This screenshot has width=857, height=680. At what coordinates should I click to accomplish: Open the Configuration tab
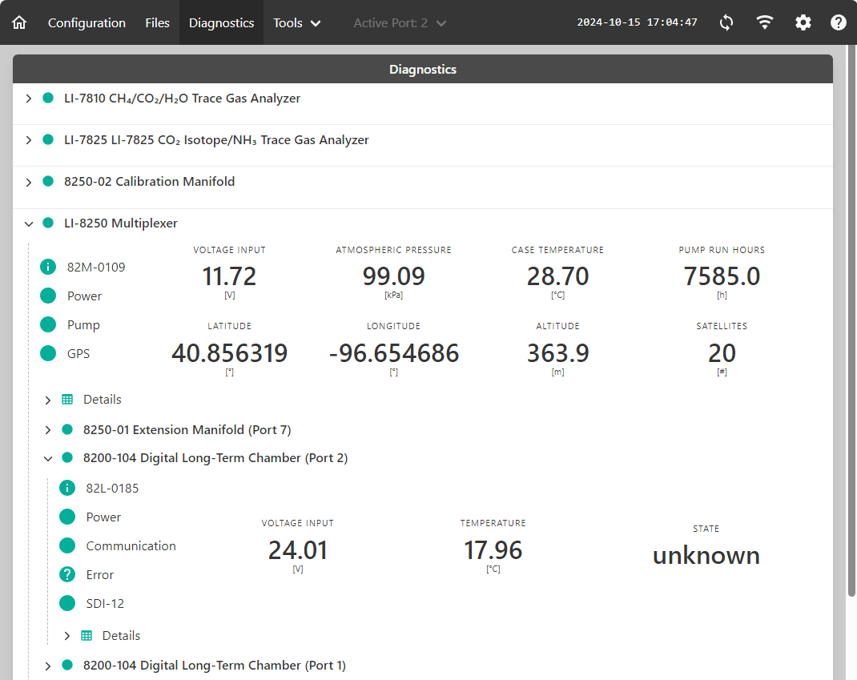(x=87, y=23)
